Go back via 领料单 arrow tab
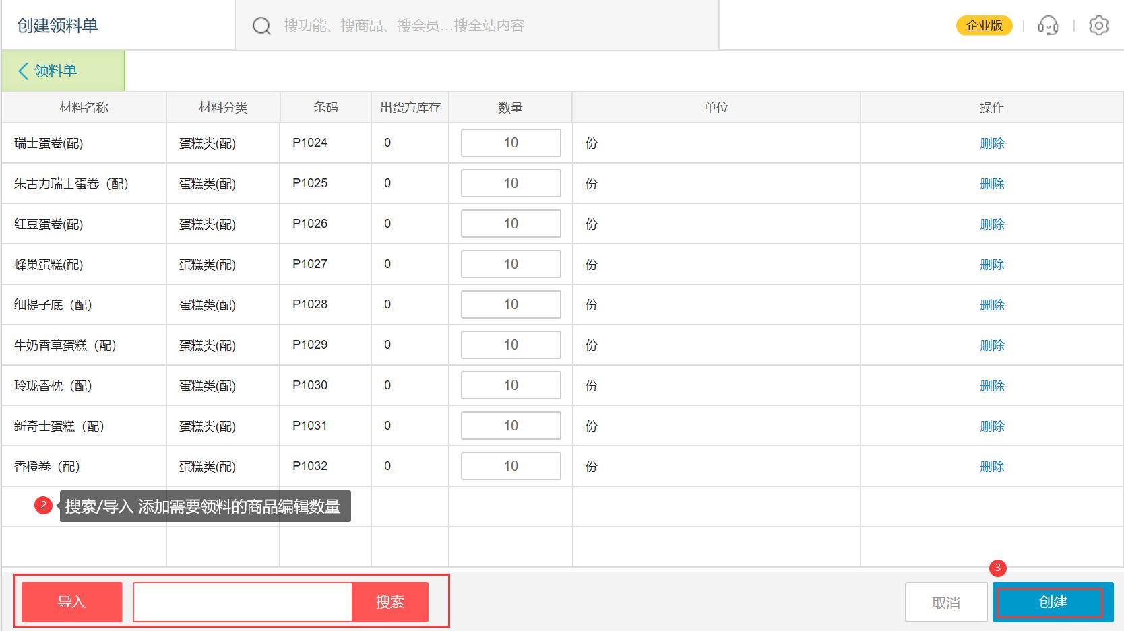This screenshot has height=631, width=1124. click(48, 71)
